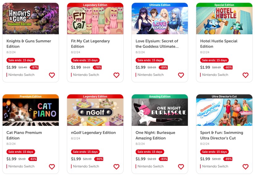Open Sport & Fun: Swimming Ultra Director's Cut title
This screenshot has width=255, height=177.
222,135
